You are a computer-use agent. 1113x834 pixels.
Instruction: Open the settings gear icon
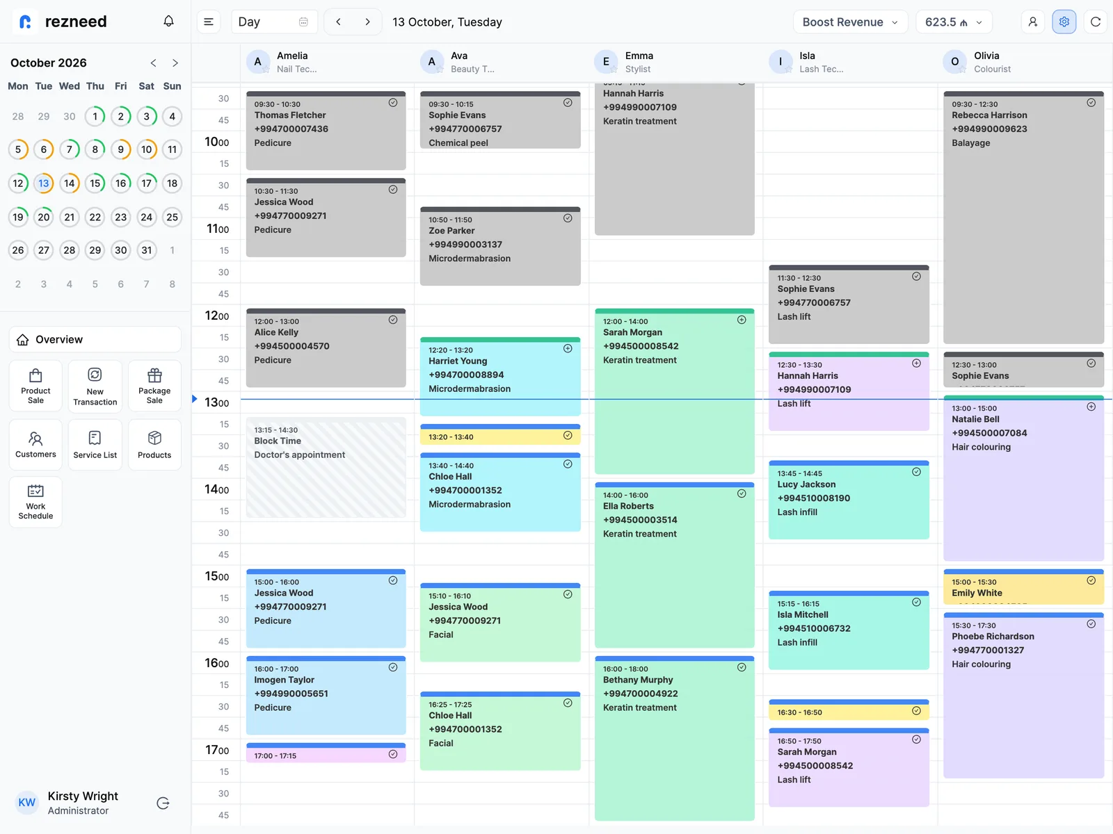pos(1064,22)
